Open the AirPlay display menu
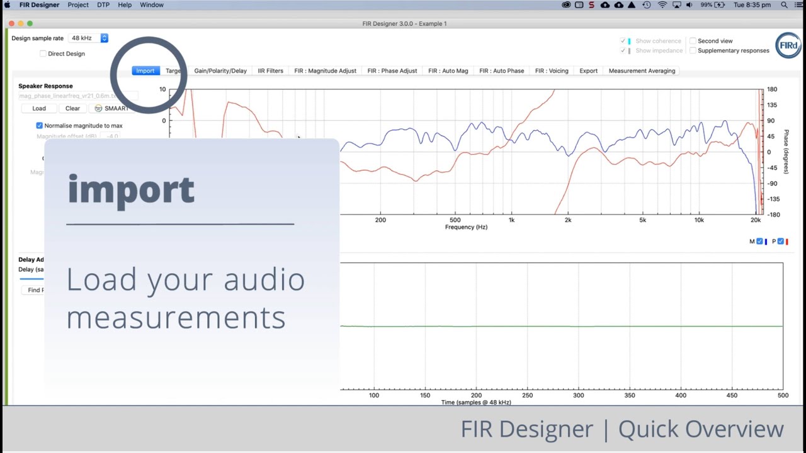806x453 pixels. [677, 4]
